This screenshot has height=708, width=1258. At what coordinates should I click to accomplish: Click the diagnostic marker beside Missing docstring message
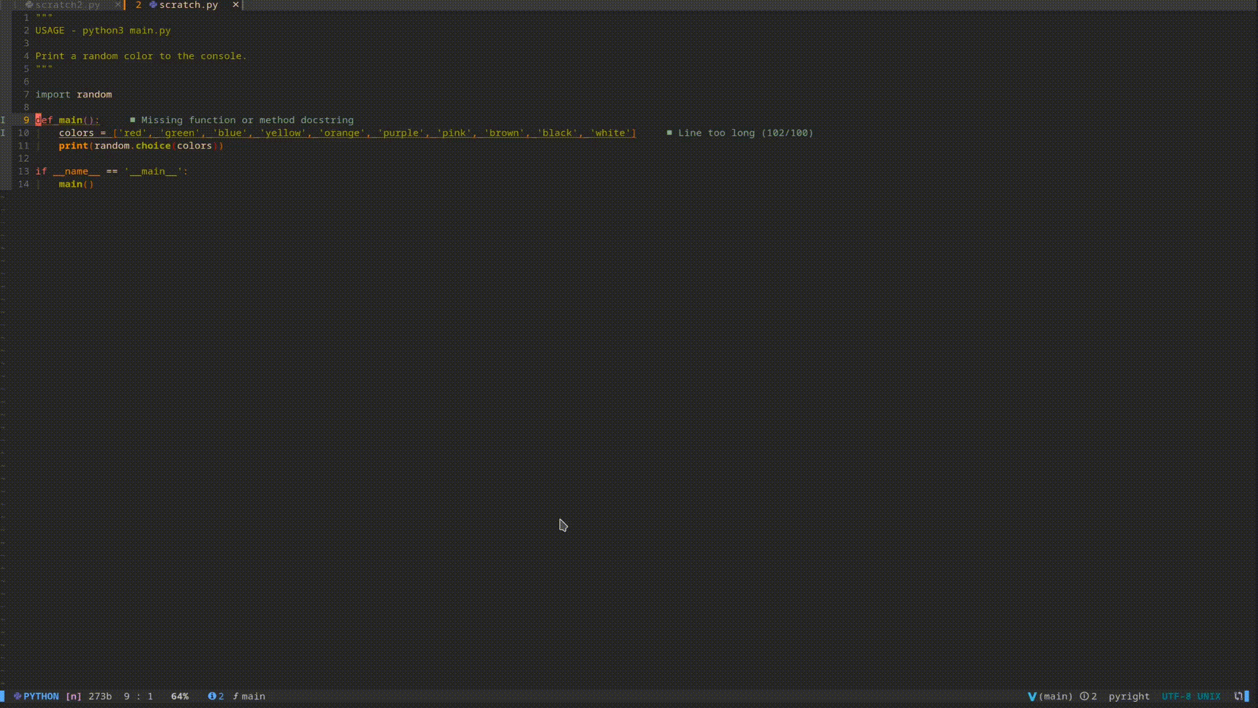click(132, 120)
